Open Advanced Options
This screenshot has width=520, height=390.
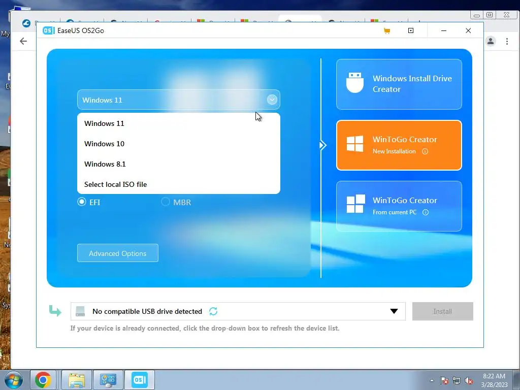coord(118,253)
